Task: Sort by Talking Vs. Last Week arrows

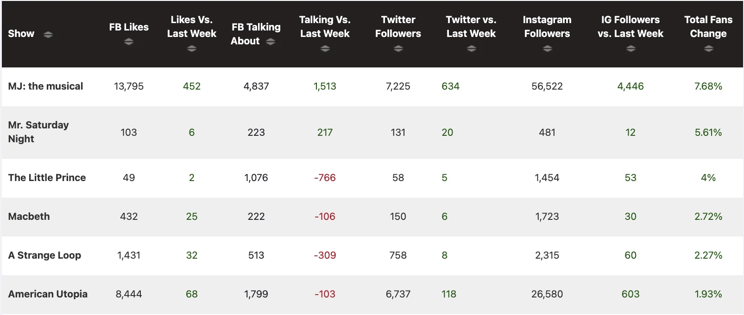Action: (325, 48)
